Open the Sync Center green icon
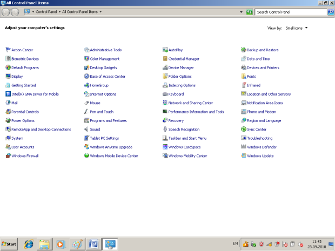 tap(244, 129)
